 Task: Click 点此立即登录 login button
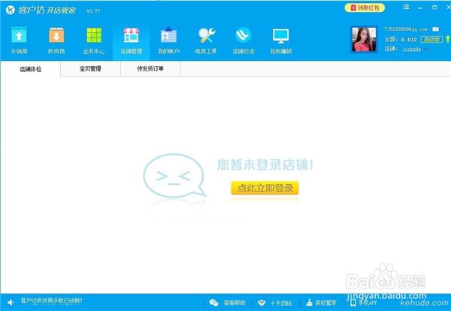265,188
